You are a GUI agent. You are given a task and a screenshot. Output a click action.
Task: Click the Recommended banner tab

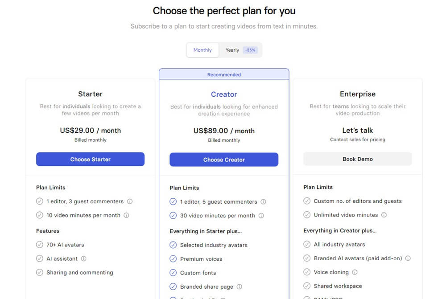pyautogui.click(x=224, y=74)
